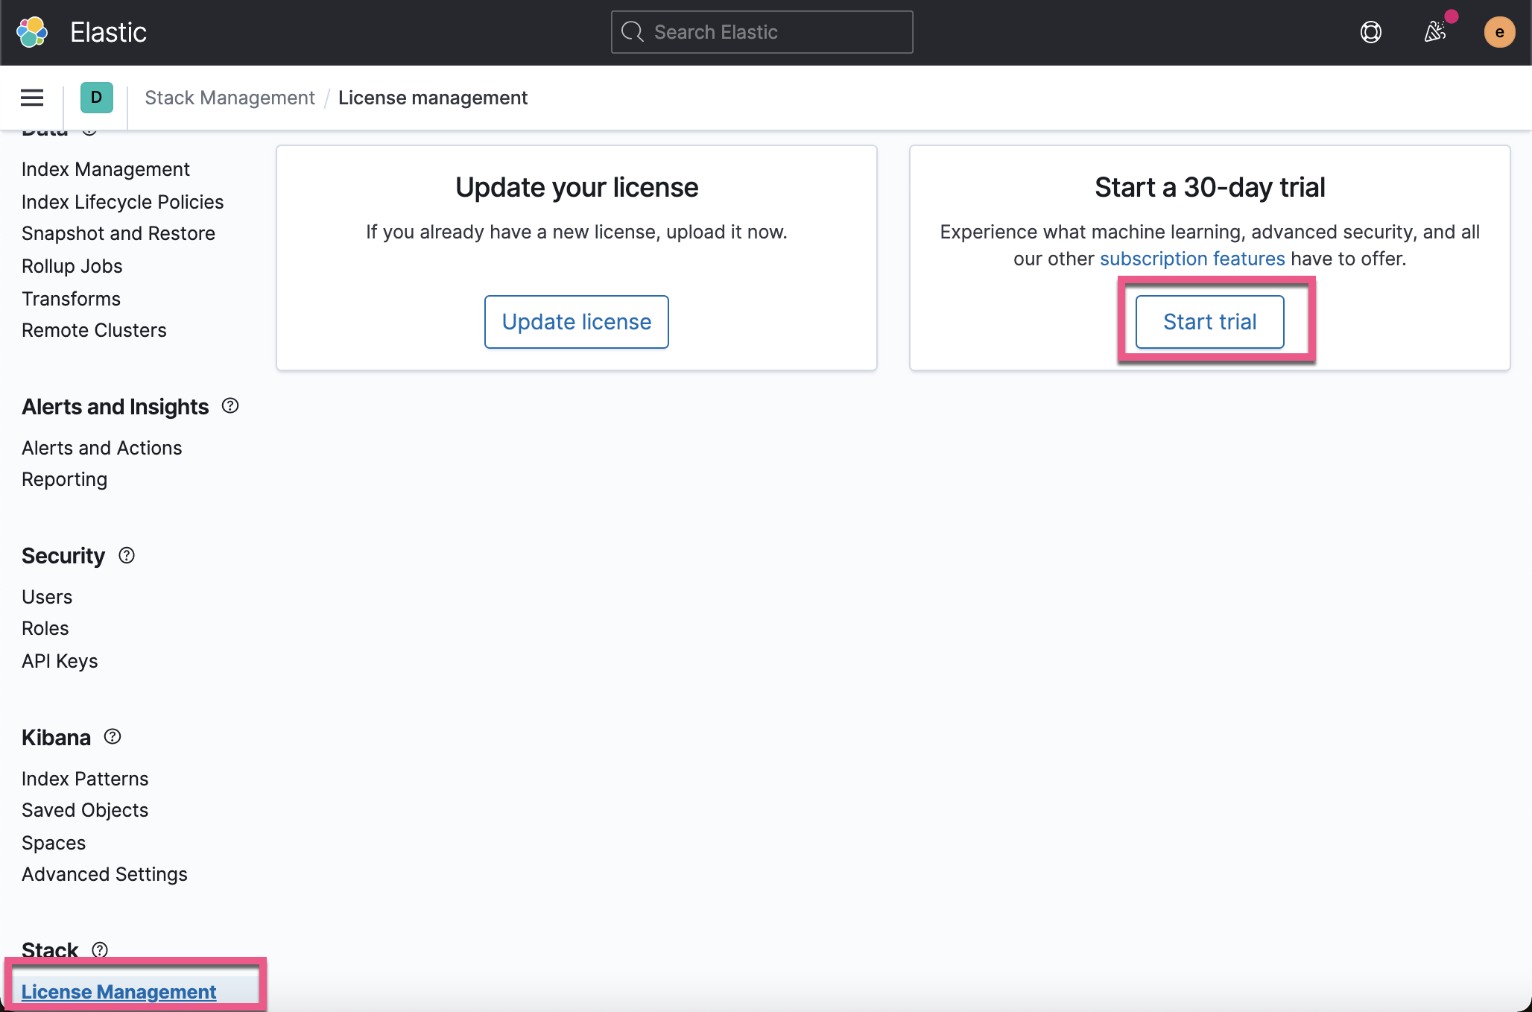Open help for the Stack section
1532x1012 pixels.
(99, 949)
